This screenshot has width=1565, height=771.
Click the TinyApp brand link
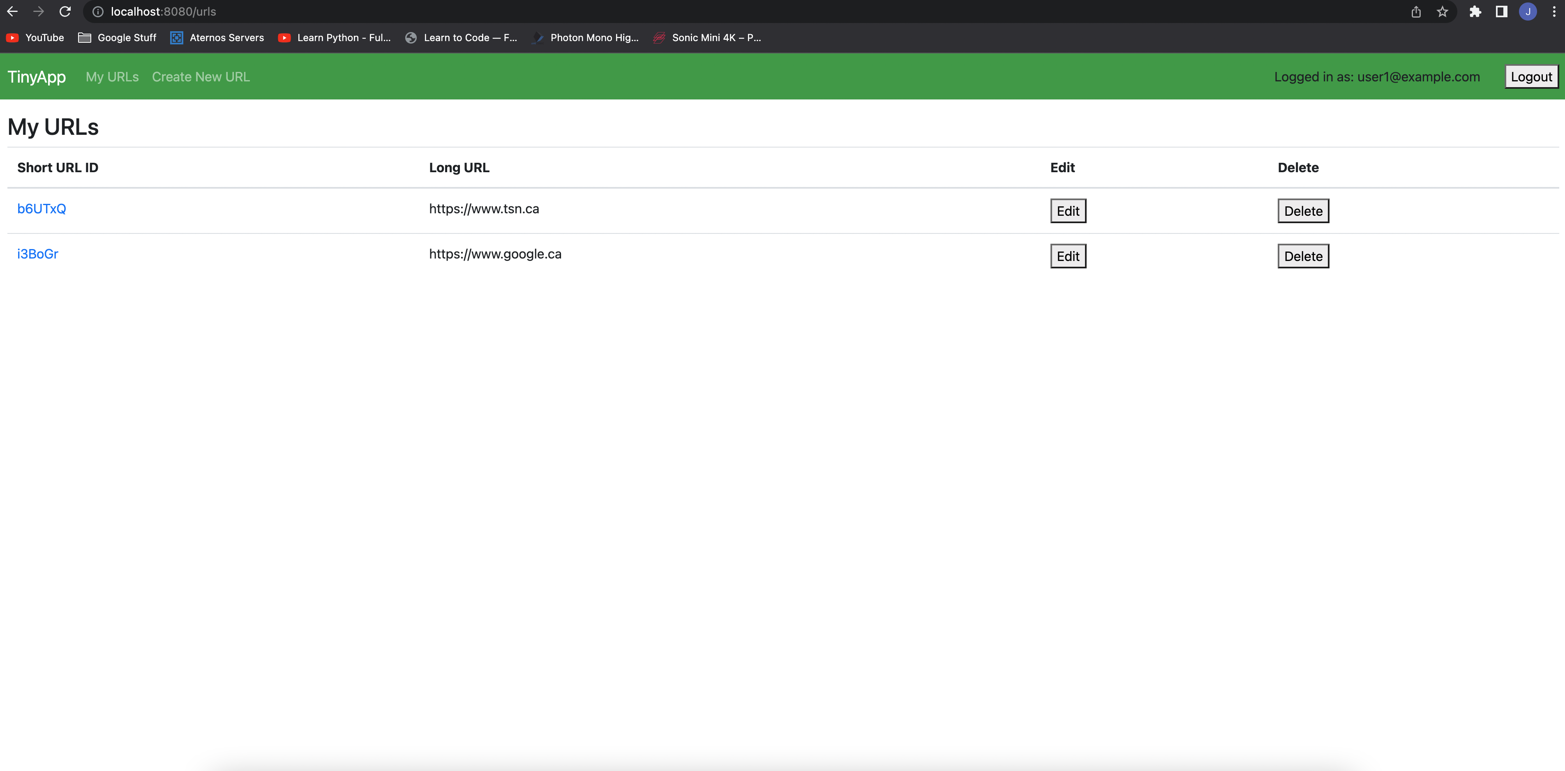coord(37,77)
